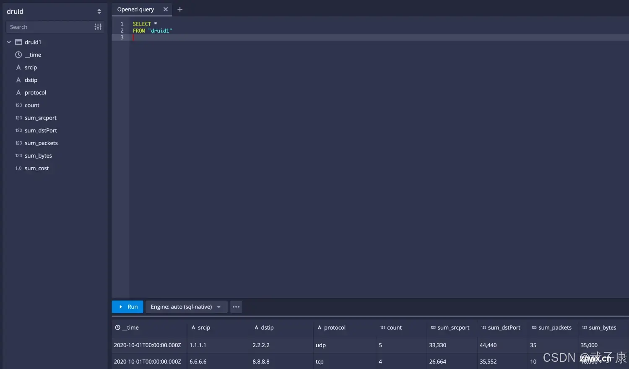Switch to the Opened query tab

pyautogui.click(x=135, y=9)
